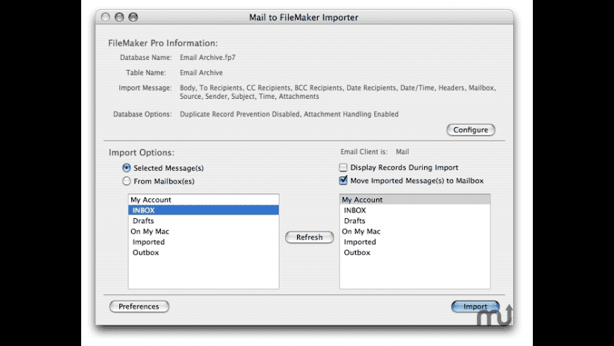Click the Email Archive table name value

tap(201, 73)
